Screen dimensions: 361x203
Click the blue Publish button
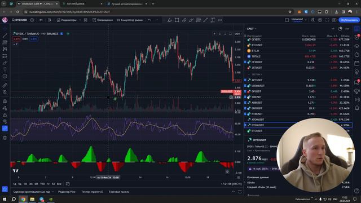(x=349, y=20)
